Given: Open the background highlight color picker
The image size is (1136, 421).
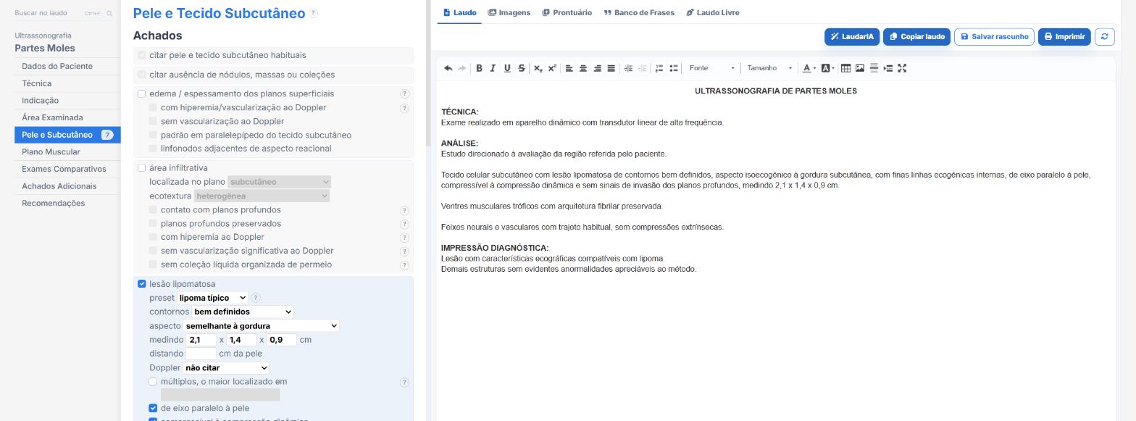Looking at the screenshot, I should [827, 68].
